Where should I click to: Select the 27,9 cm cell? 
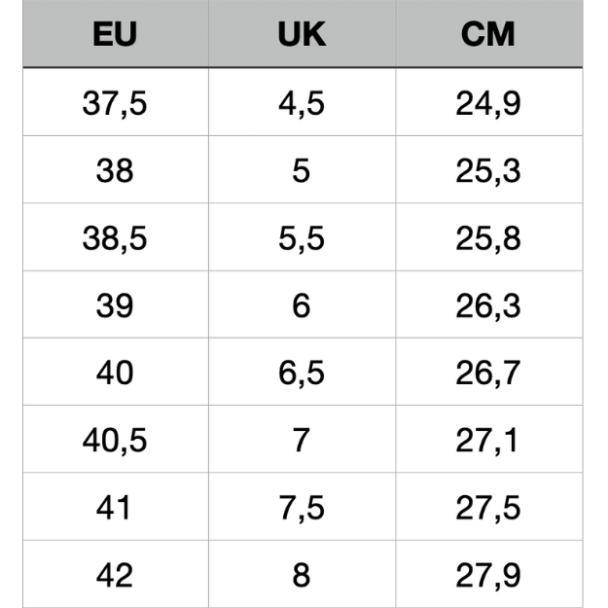pos(488,575)
